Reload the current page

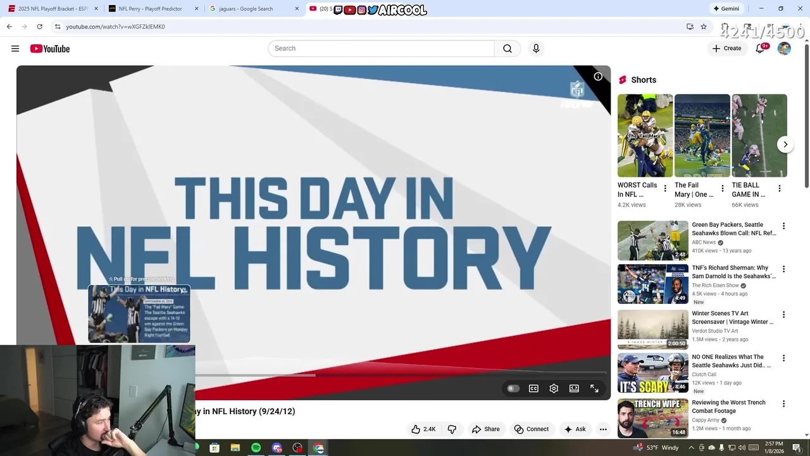(39, 27)
